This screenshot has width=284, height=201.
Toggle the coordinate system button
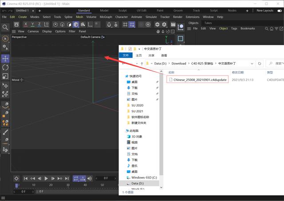[x=46, y=24]
